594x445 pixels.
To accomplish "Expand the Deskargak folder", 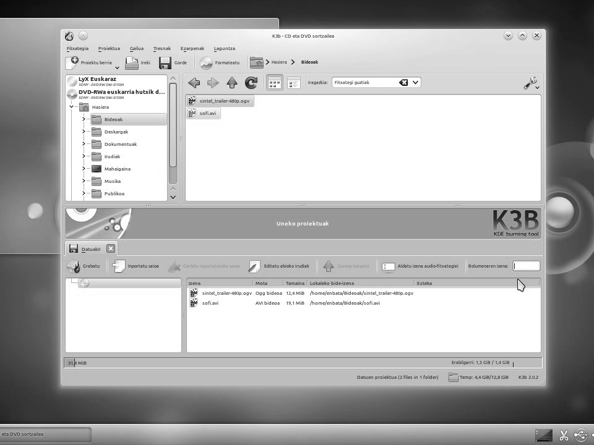I will pyautogui.click(x=84, y=132).
